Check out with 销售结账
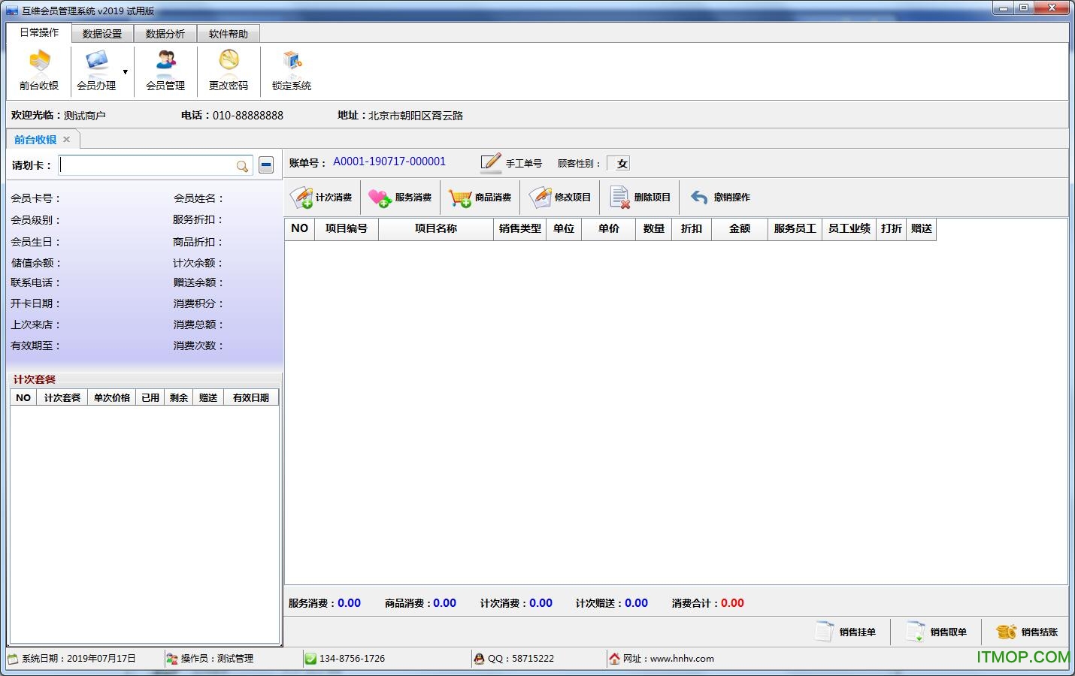Image resolution: width=1075 pixels, height=676 pixels. point(1028,632)
